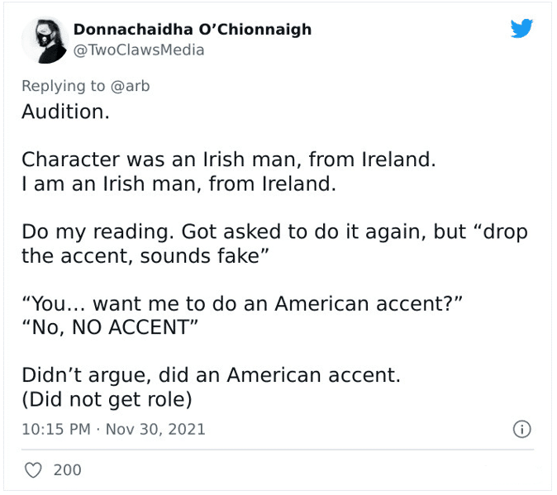Click the 'Replying to' label
Viewport: 557px width, 495px height.
[64, 86]
